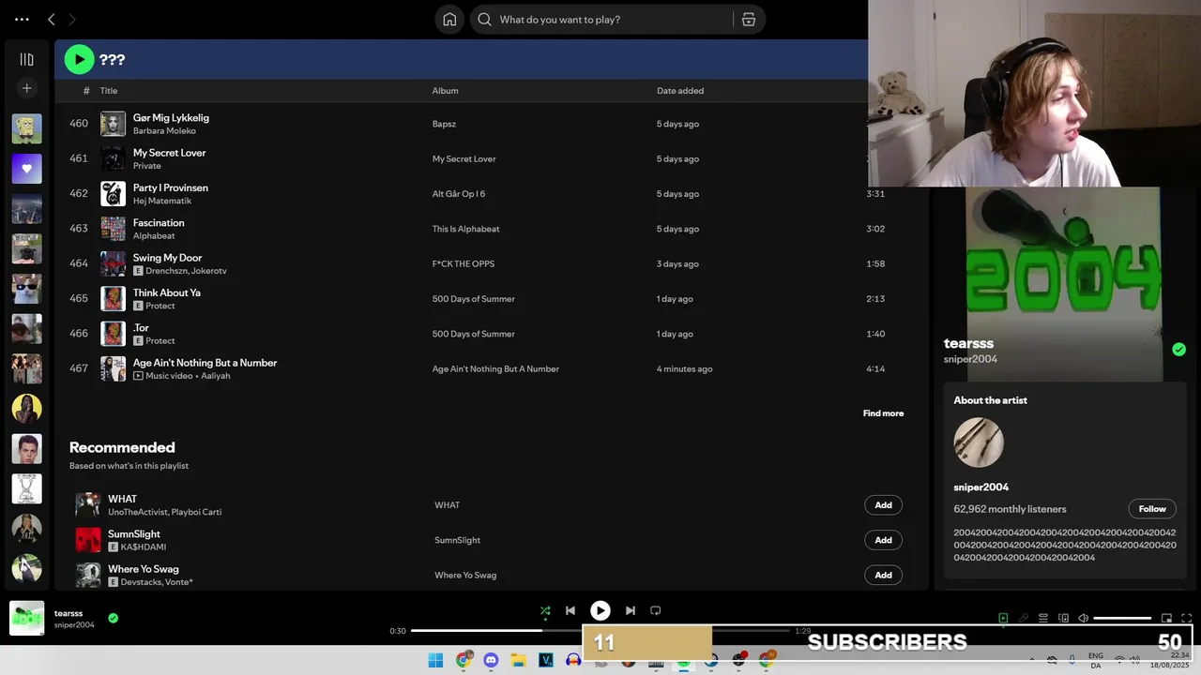Toggle saved checkmark beside tearsss in panel
This screenshot has width=1201, height=675.
(x=1178, y=350)
